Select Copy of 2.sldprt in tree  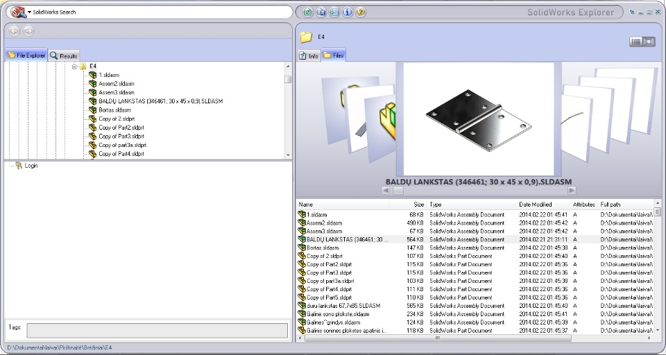pos(112,119)
